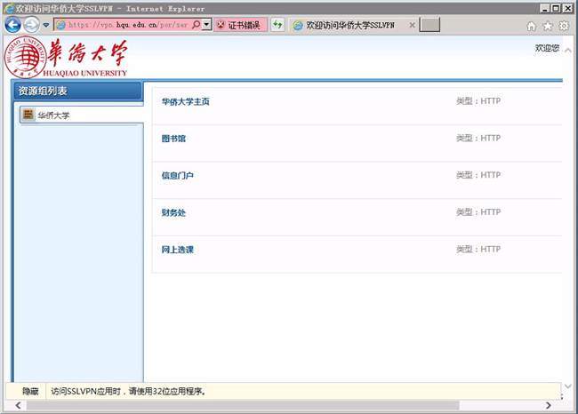Click the refresh page icon
Screen dimensions: 578x414
tap(277, 25)
